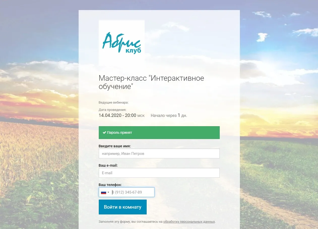Viewport: 318px width, 229px height.
Task: Click the Абрис клуб logo
Action: point(122,43)
